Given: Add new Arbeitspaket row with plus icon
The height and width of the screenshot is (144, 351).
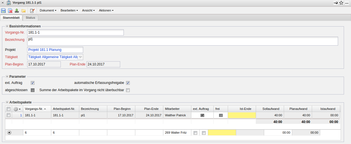Looking at the screenshot, I should (x=9, y=133).
